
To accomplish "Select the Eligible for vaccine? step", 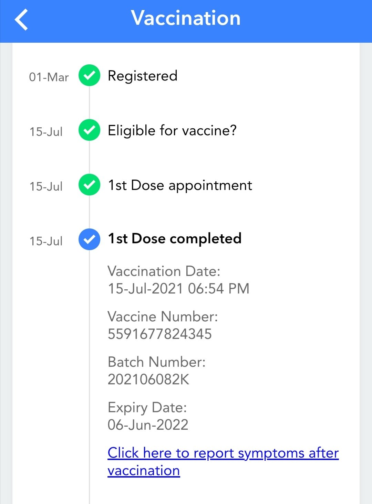I will 172,131.
